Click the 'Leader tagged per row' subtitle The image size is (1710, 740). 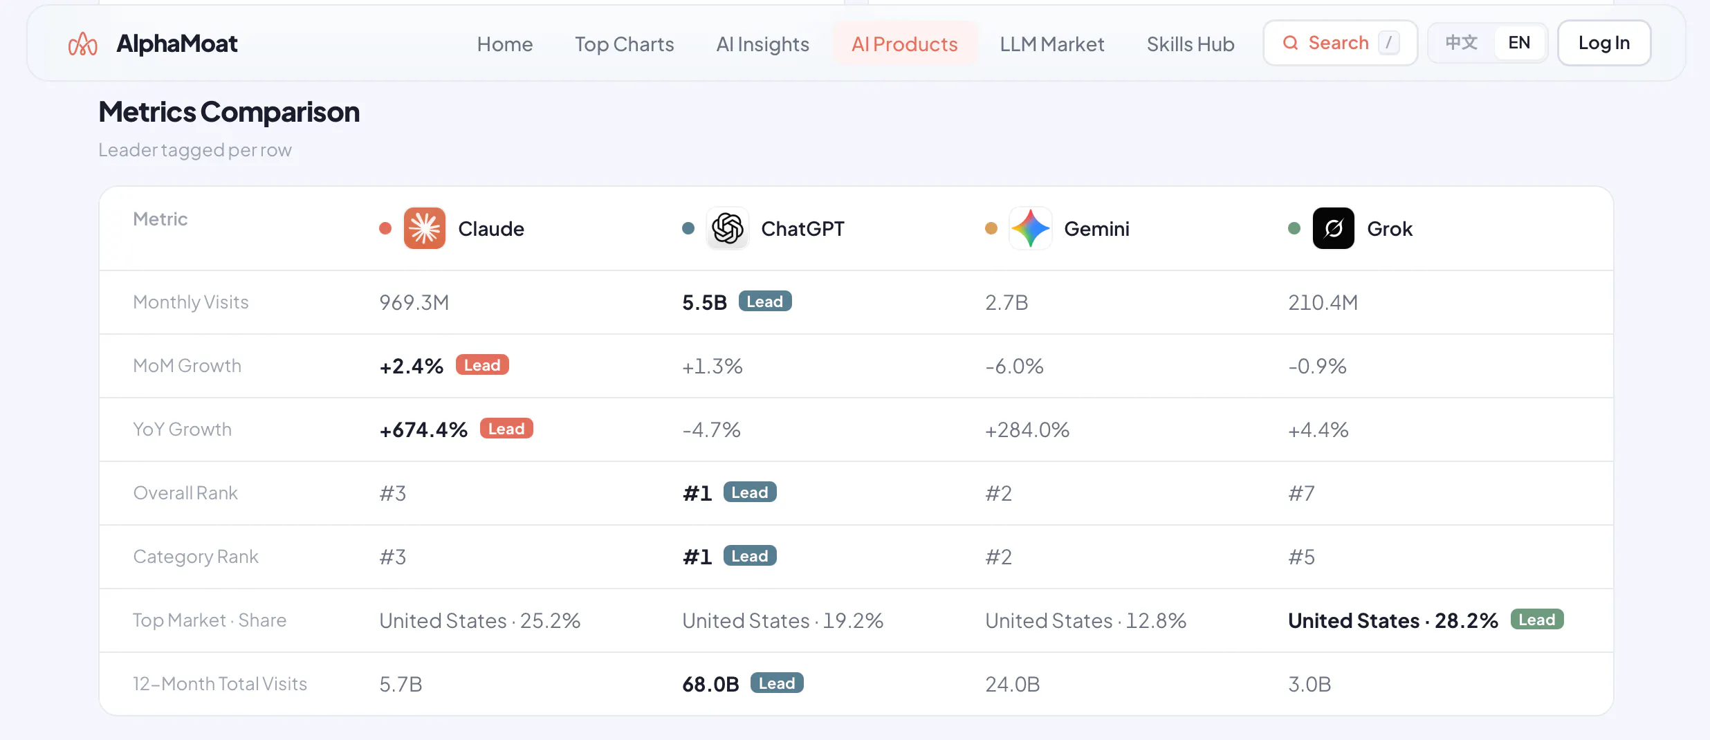[x=195, y=150]
